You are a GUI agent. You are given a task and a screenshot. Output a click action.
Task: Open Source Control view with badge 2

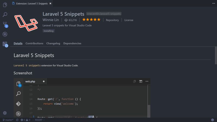(5, 25)
